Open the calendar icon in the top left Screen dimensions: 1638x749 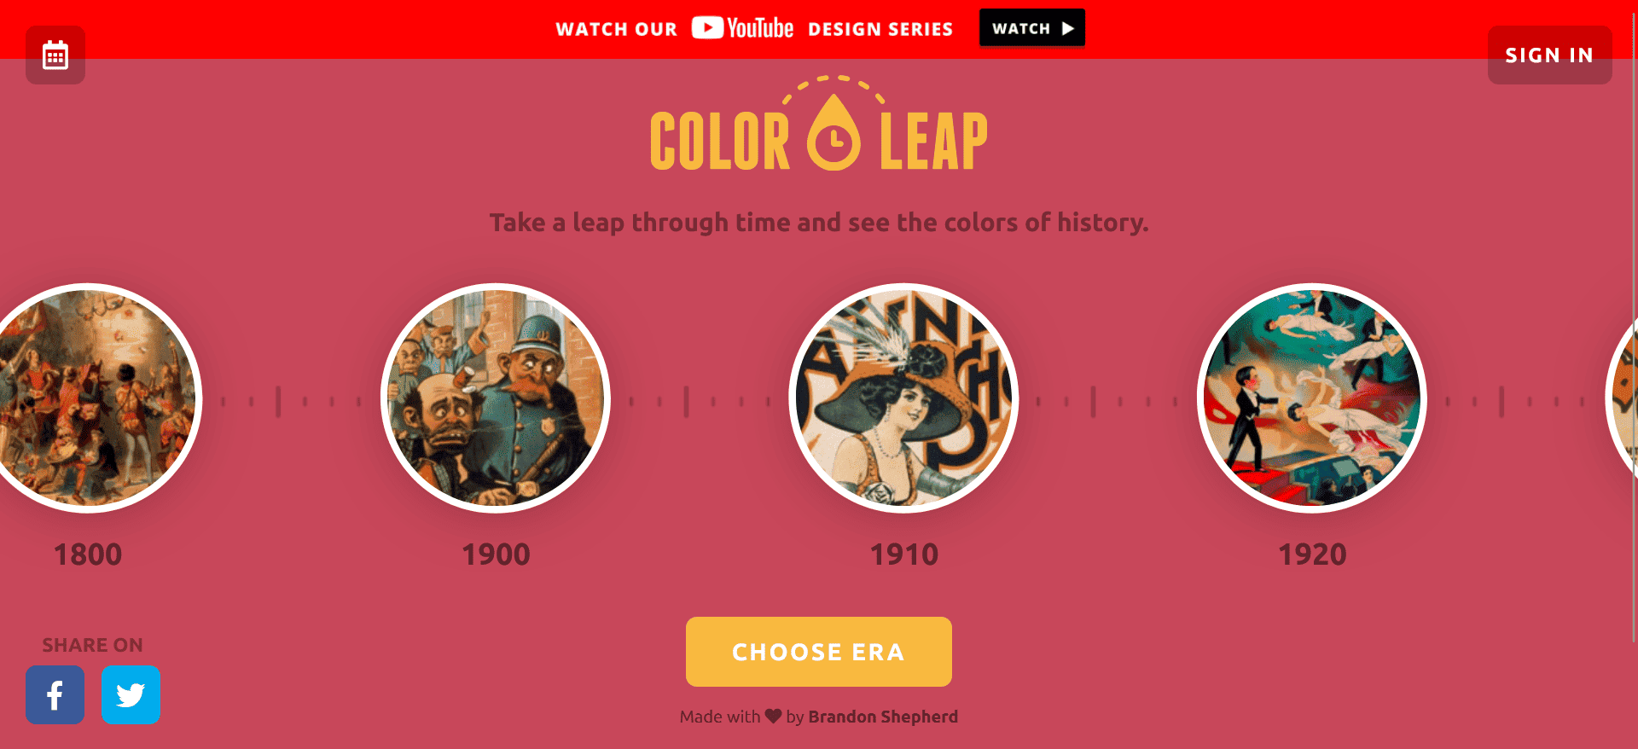point(55,55)
